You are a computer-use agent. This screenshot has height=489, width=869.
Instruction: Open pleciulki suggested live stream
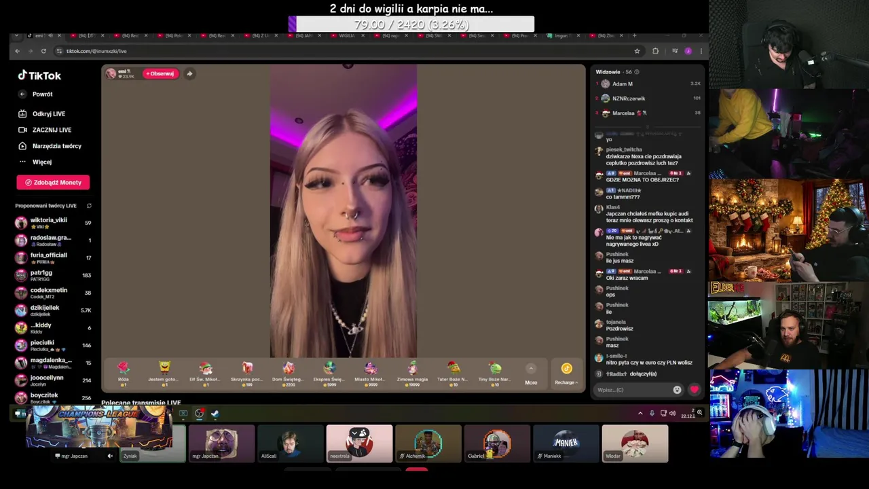[53, 346]
